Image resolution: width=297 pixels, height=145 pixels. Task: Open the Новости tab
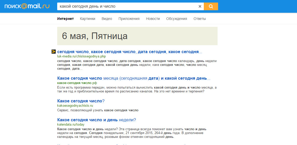153,19
